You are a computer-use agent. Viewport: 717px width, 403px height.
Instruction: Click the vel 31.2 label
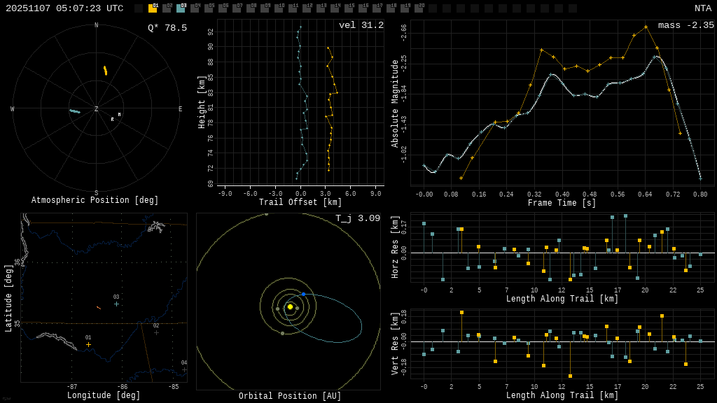(361, 25)
